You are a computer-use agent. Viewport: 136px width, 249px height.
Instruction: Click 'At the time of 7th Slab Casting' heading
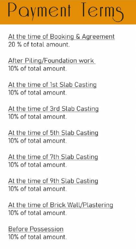pos(53,157)
